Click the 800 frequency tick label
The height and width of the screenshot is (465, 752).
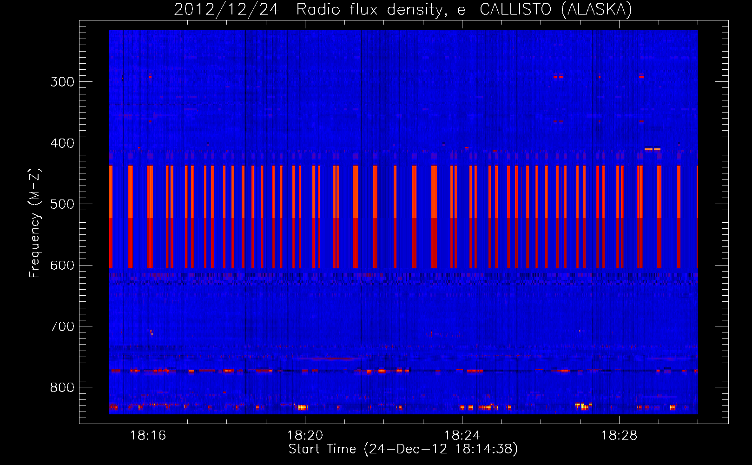point(62,387)
